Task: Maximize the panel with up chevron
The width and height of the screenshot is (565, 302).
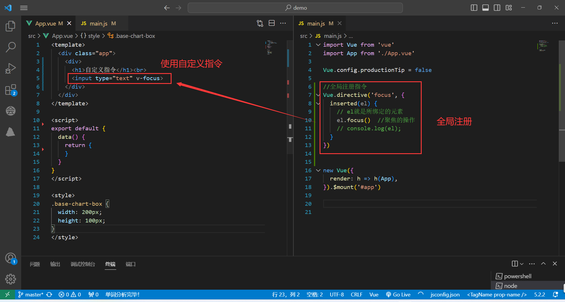Action: [543, 264]
